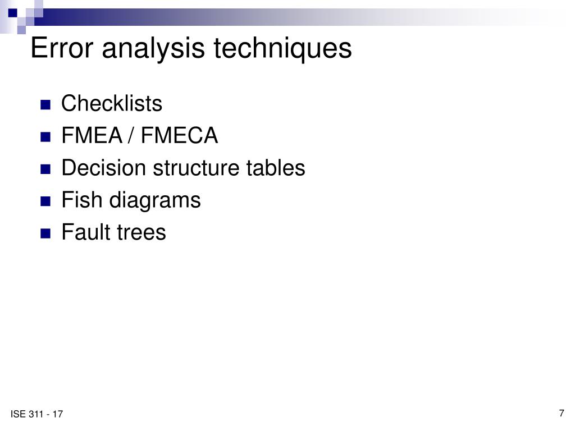Click the dark blue square logo in header corner
The image size is (575, 431).
tap(13, 13)
